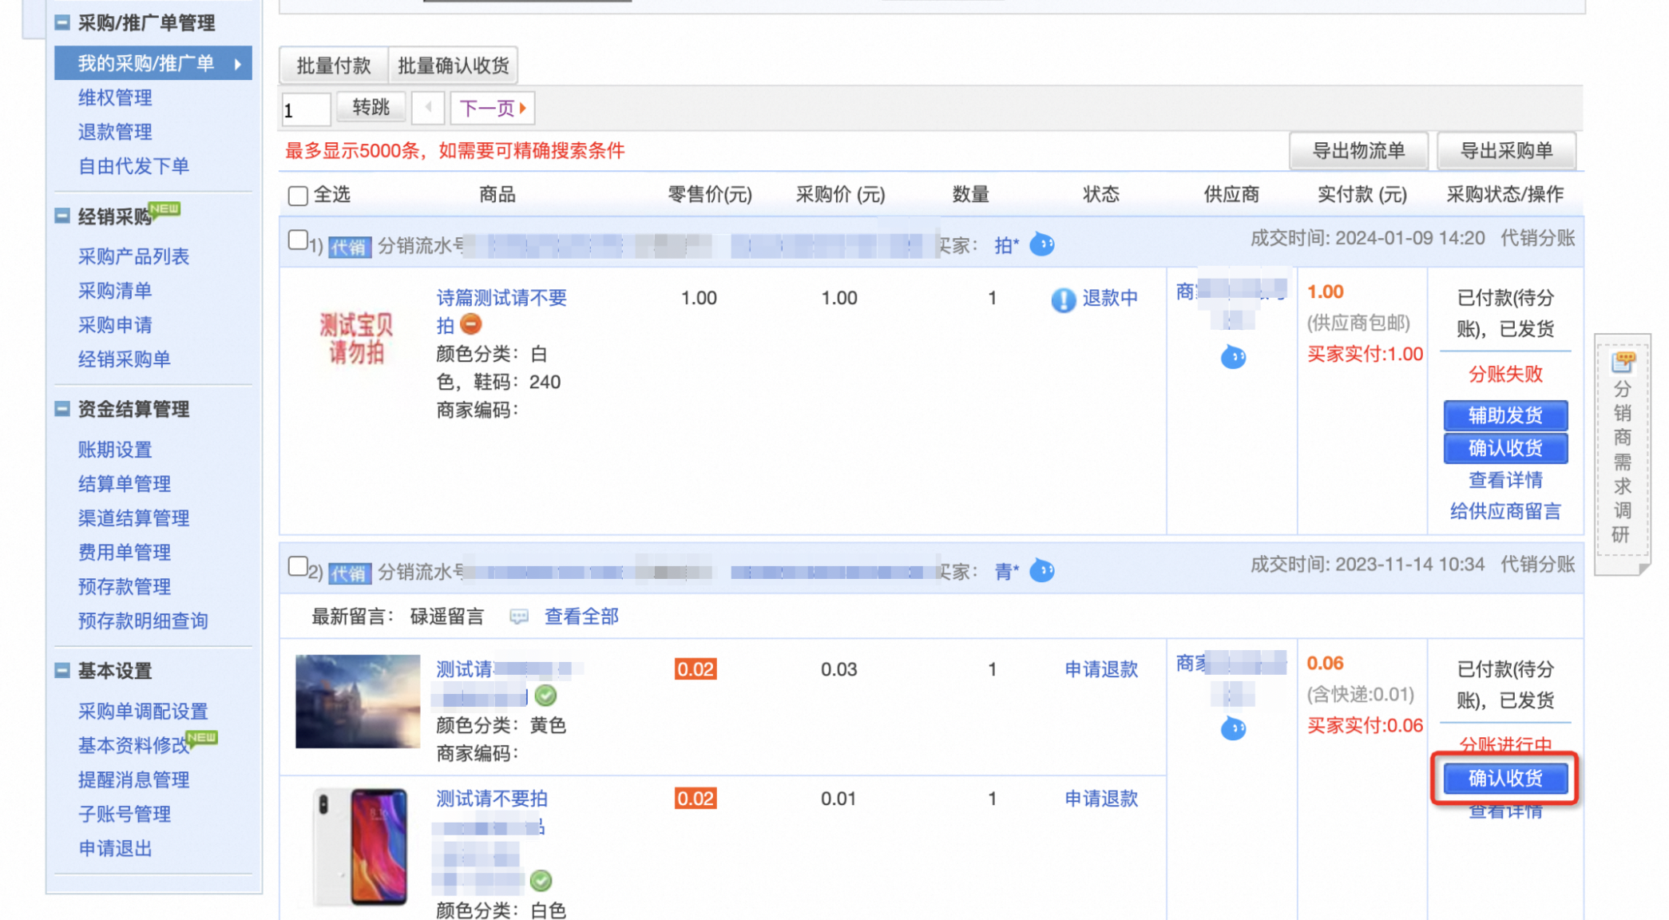Chat with buyer 青* via Wangwang icon
This screenshot has width=1669, height=920.
point(1042,570)
